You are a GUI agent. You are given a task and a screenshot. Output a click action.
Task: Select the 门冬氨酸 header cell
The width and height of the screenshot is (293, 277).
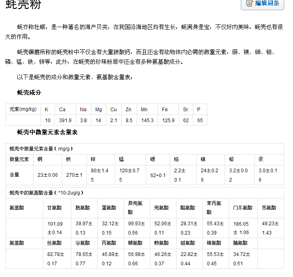point(243,208)
